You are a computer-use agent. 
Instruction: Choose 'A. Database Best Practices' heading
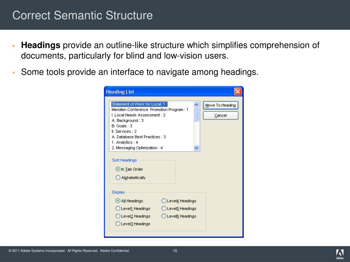pos(138,137)
